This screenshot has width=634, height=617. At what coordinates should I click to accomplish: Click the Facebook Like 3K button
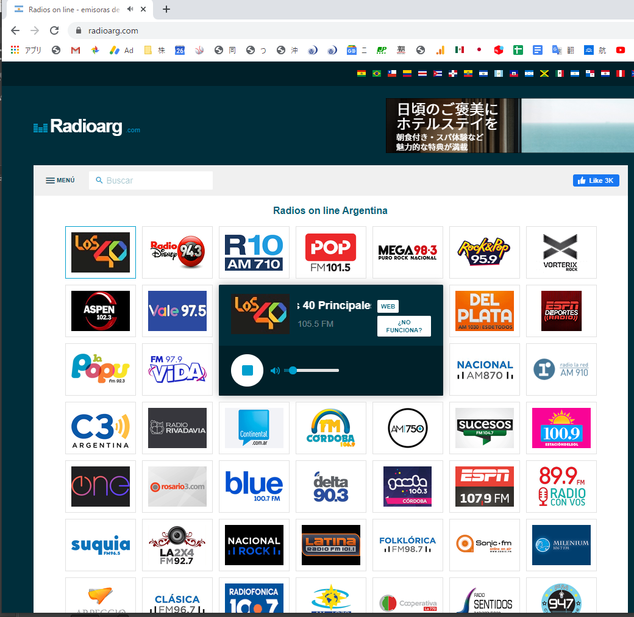point(596,180)
